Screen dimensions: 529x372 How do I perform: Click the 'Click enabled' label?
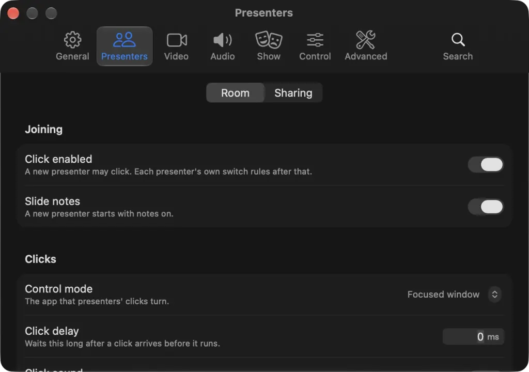point(58,159)
